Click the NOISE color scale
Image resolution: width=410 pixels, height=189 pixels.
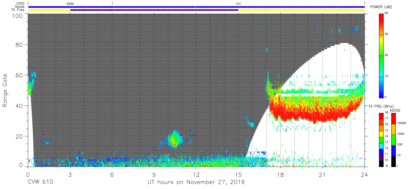pyautogui.click(x=394, y=140)
